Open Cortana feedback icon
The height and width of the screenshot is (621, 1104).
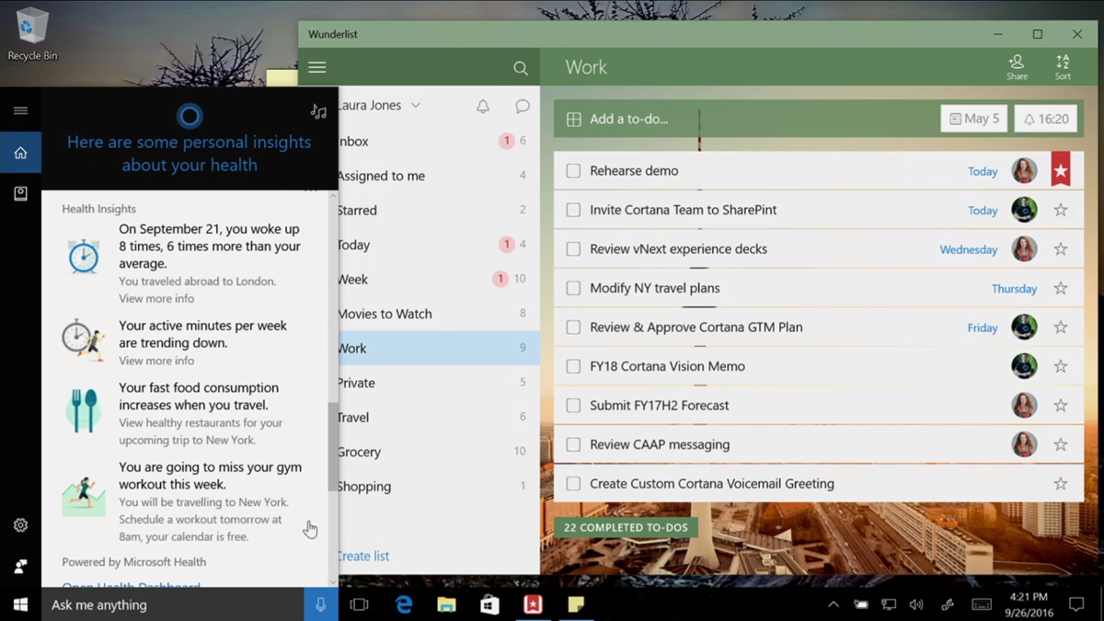20,567
